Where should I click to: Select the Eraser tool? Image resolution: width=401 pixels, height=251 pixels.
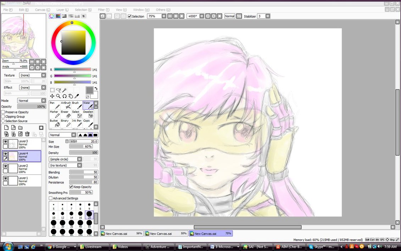(x=65, y=114)
